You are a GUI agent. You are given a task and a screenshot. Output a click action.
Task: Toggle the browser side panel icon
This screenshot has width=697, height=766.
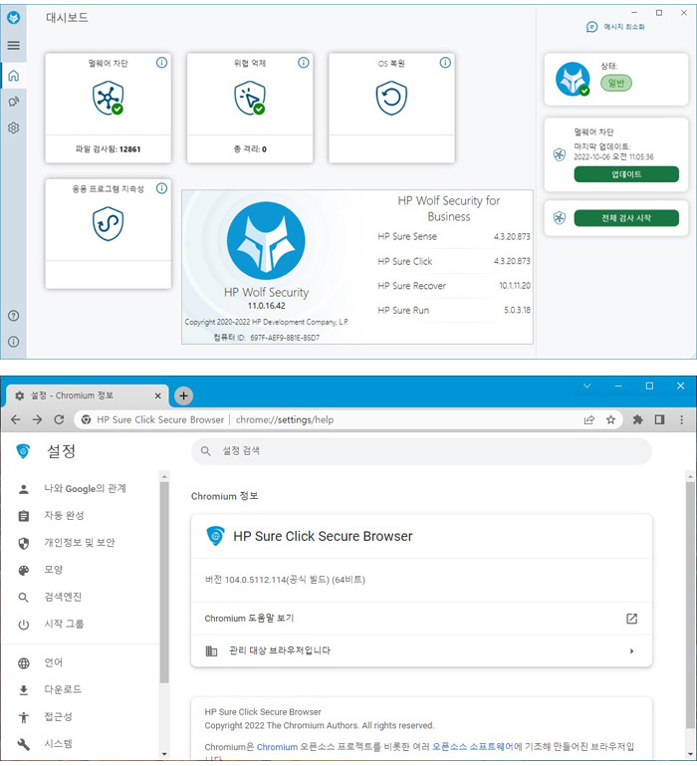tap(659, 419)
